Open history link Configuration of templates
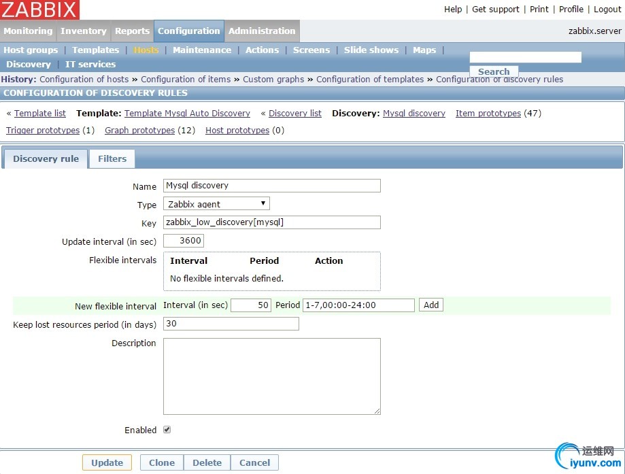The width and height of the screenshot is (625, 474). [370, 80]
